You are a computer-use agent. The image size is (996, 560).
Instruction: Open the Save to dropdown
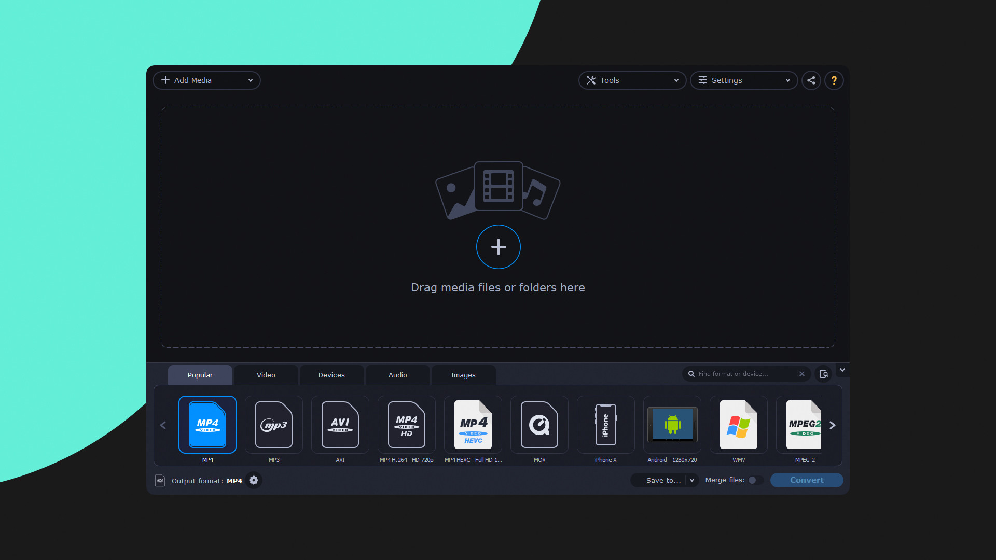pos(690,480)
